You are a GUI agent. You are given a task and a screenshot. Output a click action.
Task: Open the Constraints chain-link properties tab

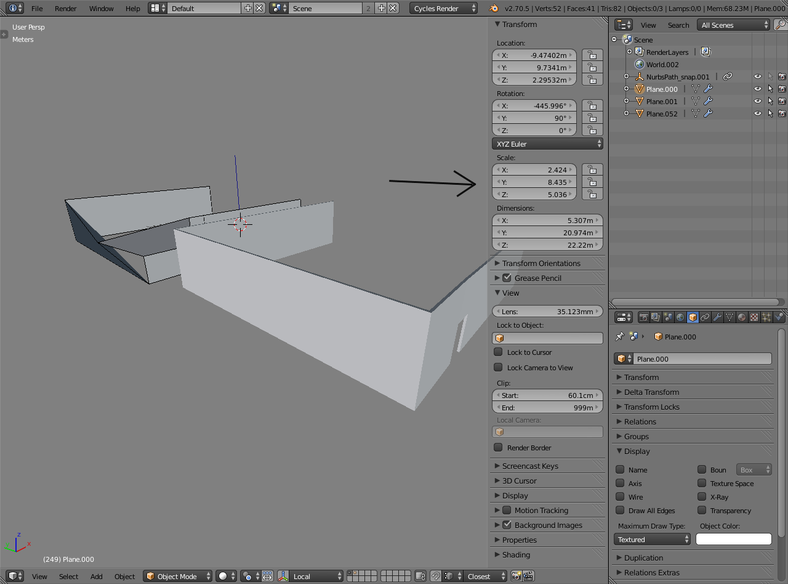[x=705, y=317]
